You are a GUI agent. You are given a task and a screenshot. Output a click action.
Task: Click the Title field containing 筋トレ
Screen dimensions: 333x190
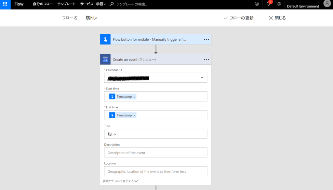click(155, 134)
